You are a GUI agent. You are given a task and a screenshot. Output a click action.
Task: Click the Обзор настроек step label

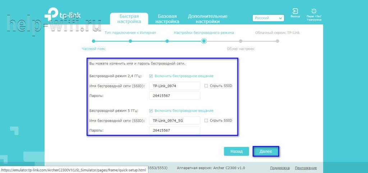pyautogui.click(x=240, y=49)
